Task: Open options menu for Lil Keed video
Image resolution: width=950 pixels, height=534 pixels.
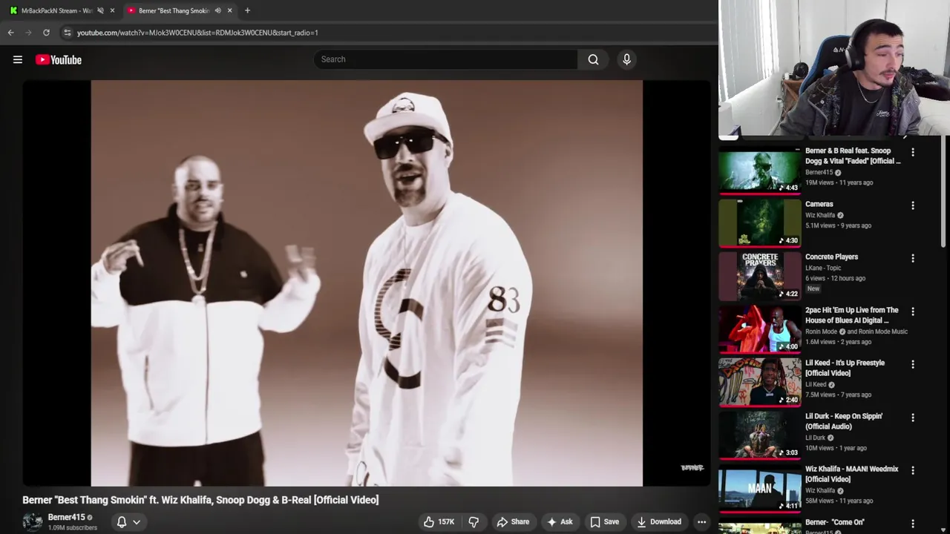Action: [x=913, y=364]
